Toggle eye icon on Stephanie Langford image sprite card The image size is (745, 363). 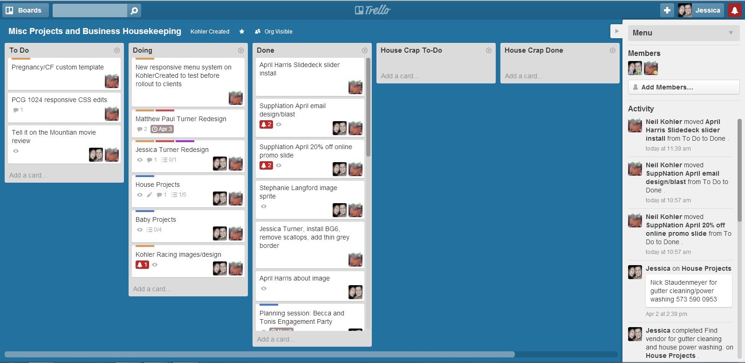tap(264, 206)
